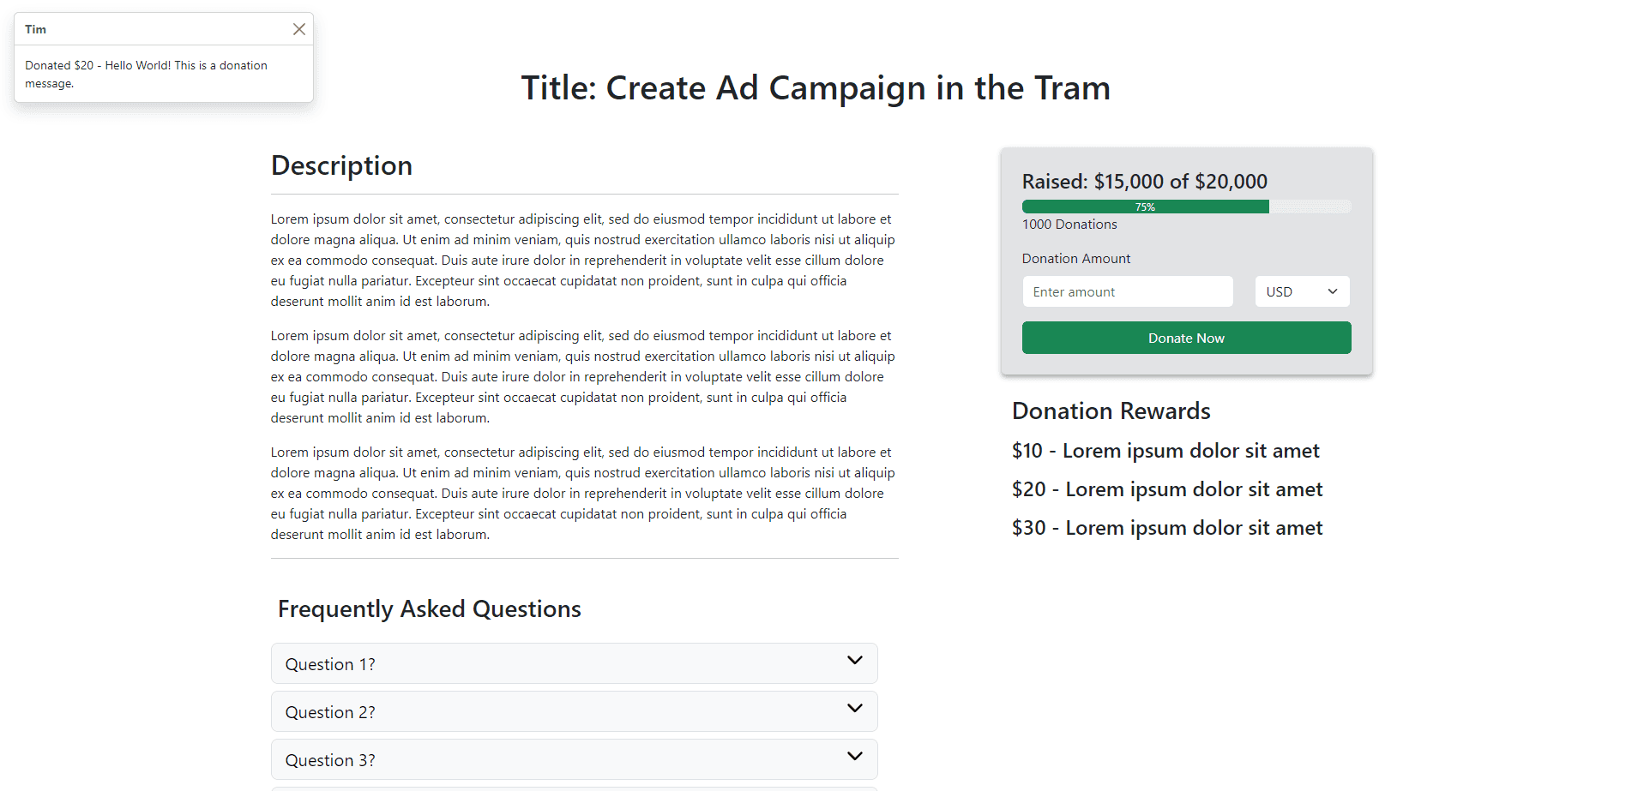Screen dimensions: 1632x791
Task: Expand Question 1 chevron arrow
Action: click(x=854, y=660)
